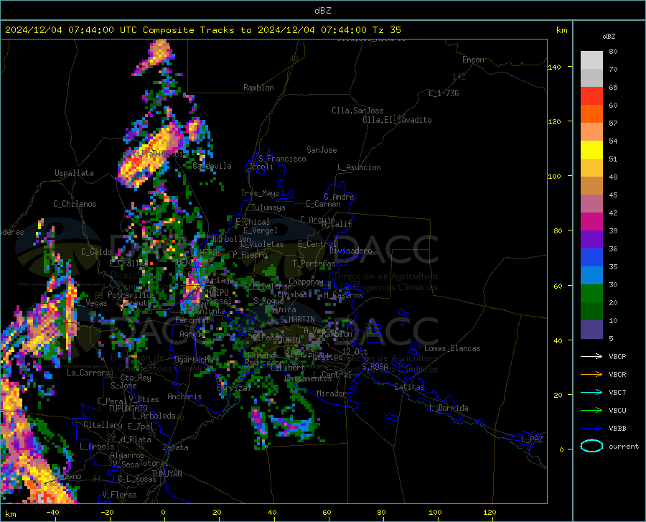Select the mauve pink 42-45 dBZ swatch
This screenshot has width=646, height=522.
pyautogui.click(x=591, y=204)
